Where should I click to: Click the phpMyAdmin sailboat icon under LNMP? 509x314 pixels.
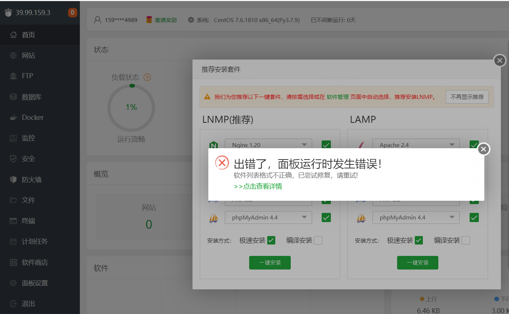[x=213, y=218]
